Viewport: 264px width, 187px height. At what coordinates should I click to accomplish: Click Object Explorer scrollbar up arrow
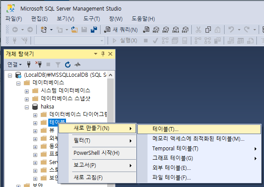[111, 75]
